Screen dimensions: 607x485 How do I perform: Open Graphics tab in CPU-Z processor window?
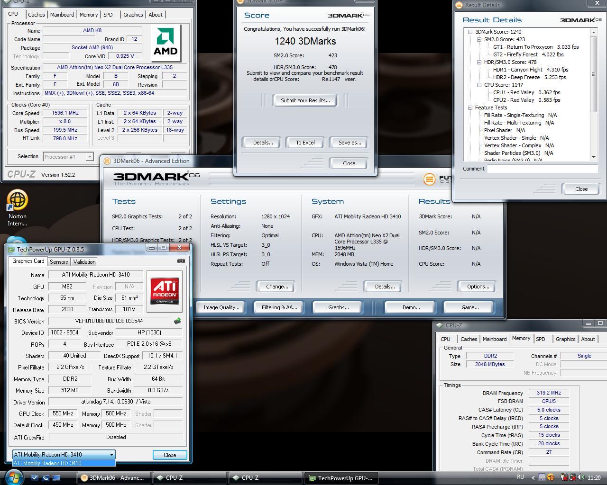coord(133,15)
